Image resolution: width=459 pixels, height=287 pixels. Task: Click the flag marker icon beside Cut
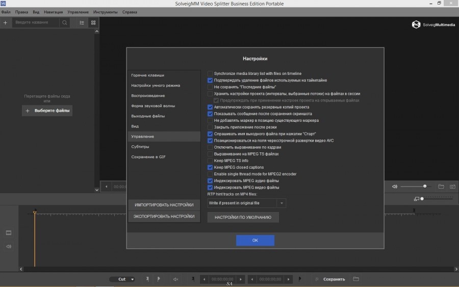click(x=159, y=279)
